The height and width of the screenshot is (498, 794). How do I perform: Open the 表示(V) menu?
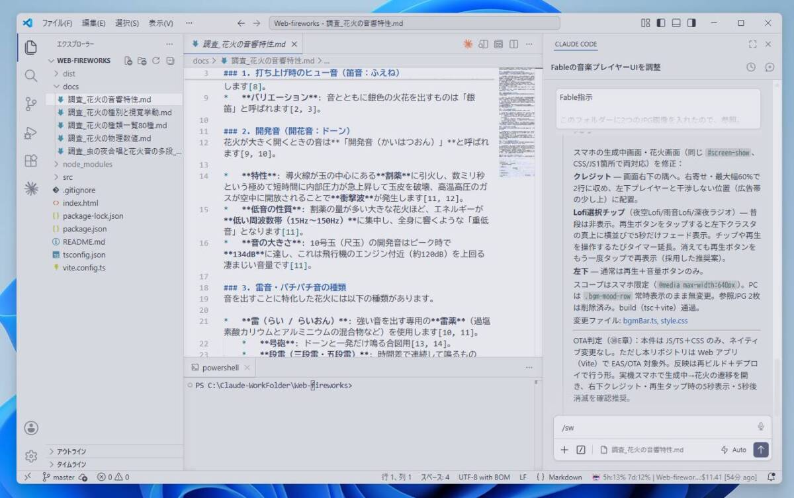tap(160, 23)
